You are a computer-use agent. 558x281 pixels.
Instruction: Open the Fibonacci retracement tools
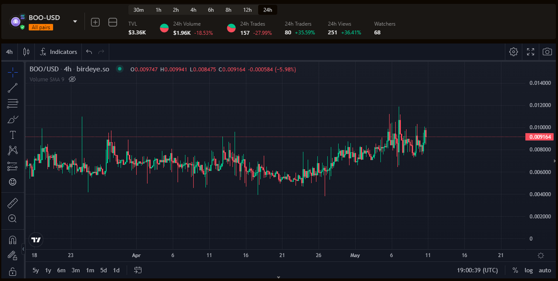pyautogui.click(x=13, y=103)
